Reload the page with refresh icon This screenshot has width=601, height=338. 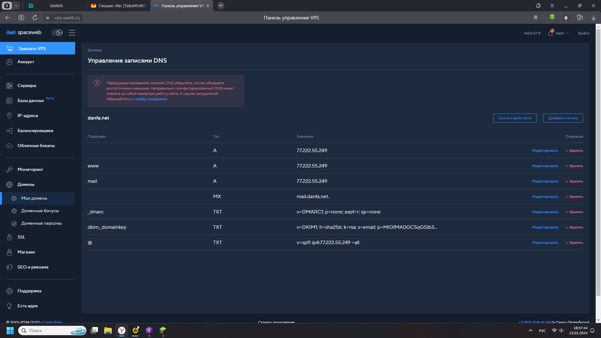click(35, 18)
